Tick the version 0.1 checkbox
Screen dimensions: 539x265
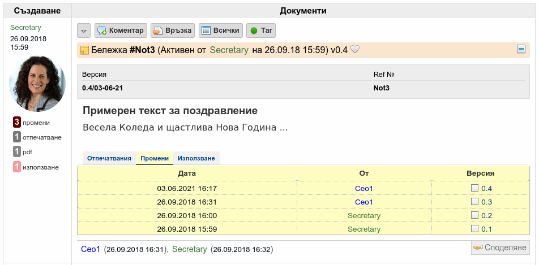474,229
